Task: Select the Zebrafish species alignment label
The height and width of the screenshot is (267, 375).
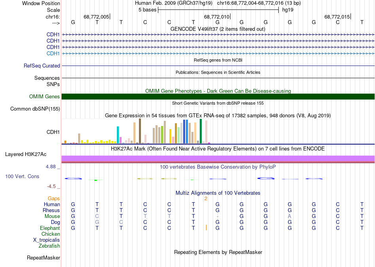Action: click(49, 246)
